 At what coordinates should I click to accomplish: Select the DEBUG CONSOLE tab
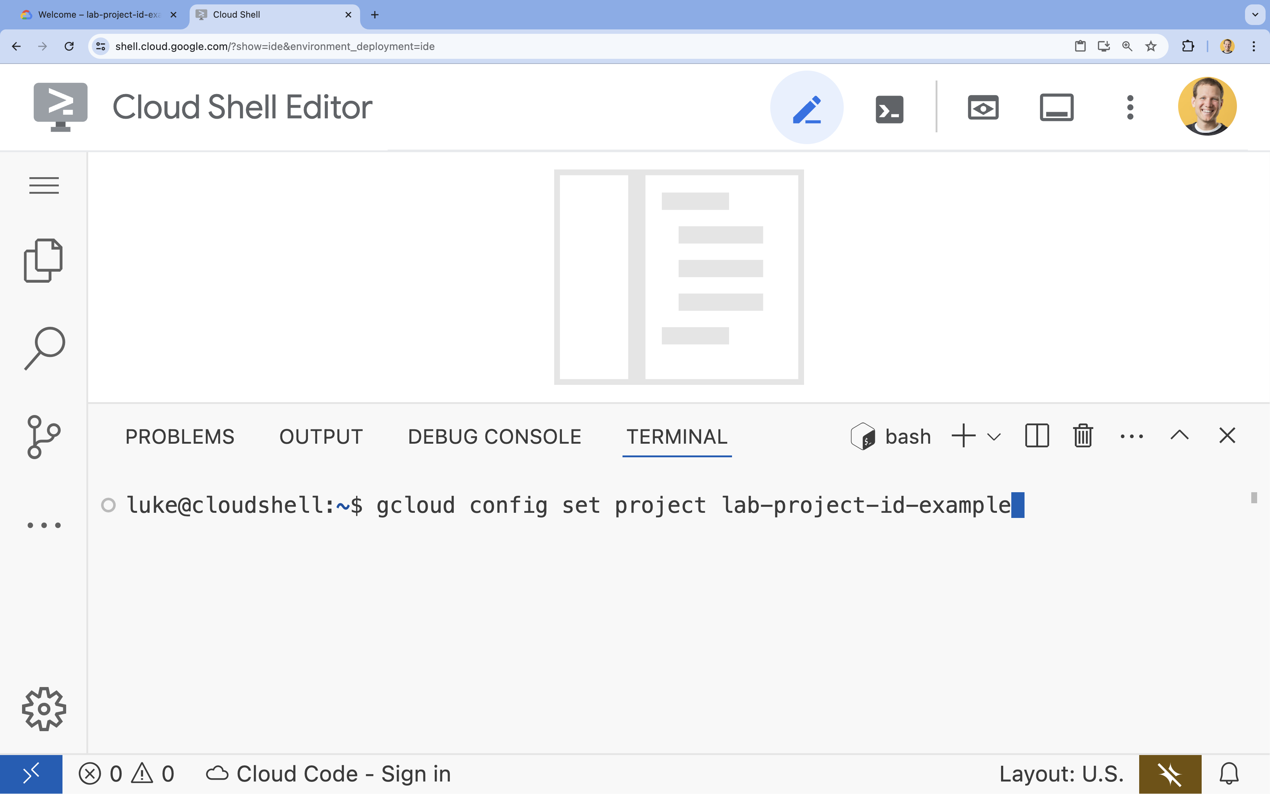(494, 436)
